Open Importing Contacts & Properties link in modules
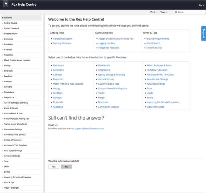Image resolution: width=206 pixels, height=193 pixels. coord(163,102)
